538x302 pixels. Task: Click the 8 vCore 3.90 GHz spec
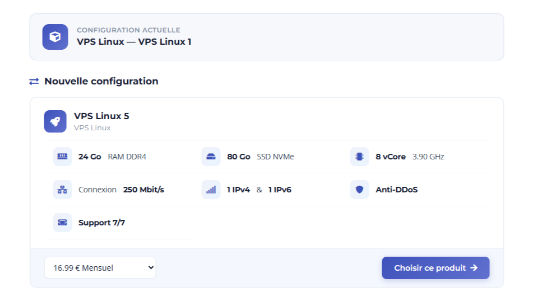[x=409, y=157]
